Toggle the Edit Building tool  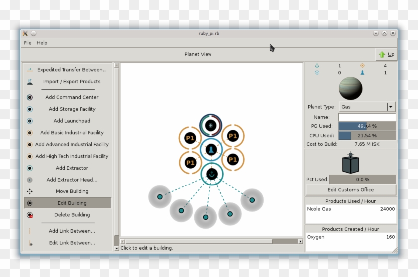[x=68, y=203]
